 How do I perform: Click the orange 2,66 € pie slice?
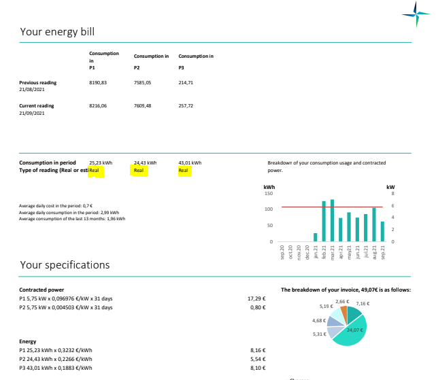pyautogui.click(x=344, y=313)
